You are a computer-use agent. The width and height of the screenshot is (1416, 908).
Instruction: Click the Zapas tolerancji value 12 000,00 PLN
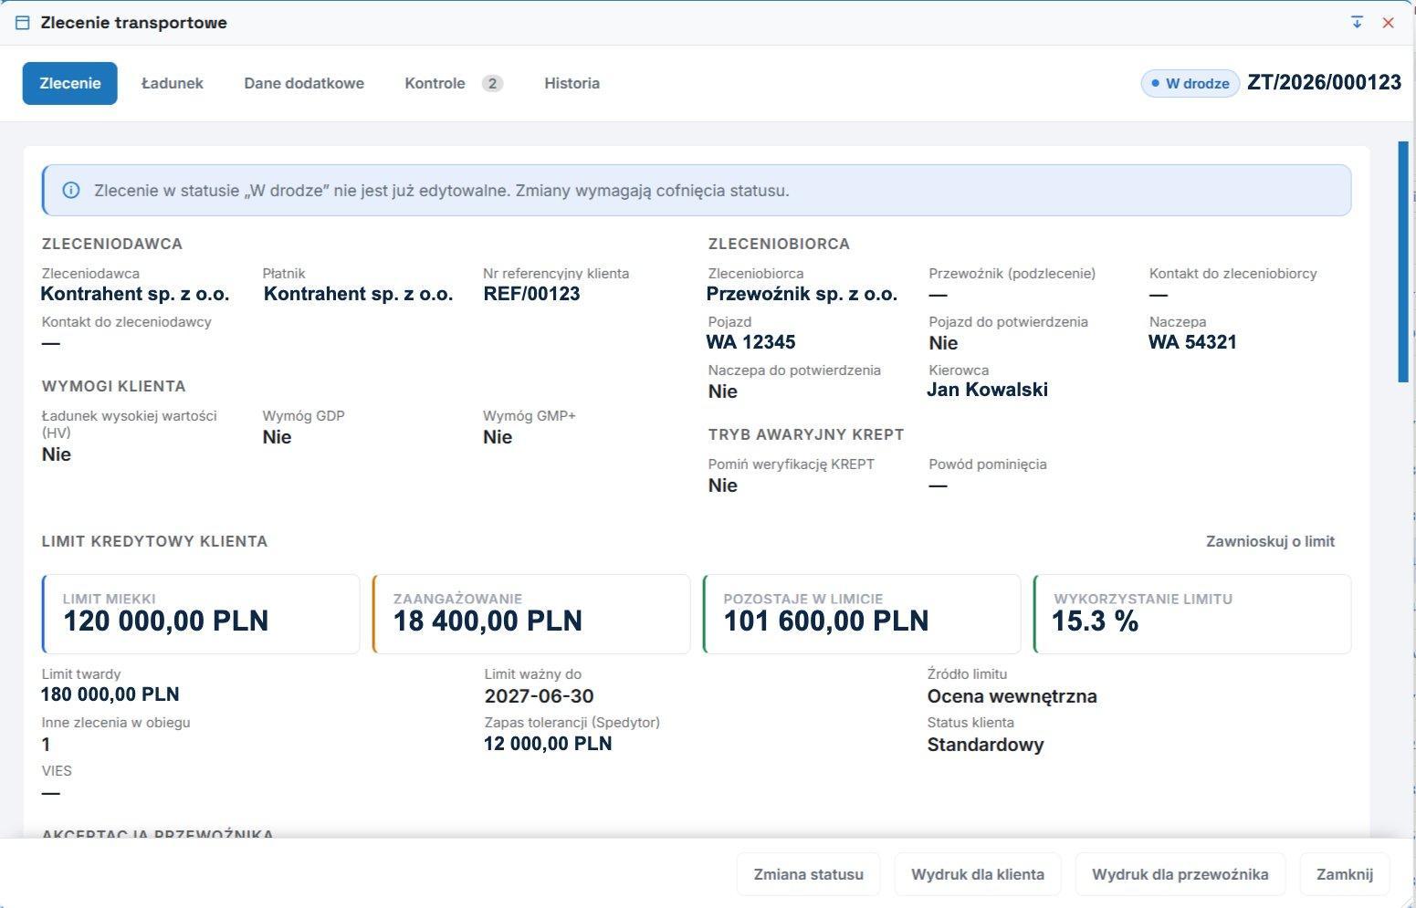tap(548, 744)
